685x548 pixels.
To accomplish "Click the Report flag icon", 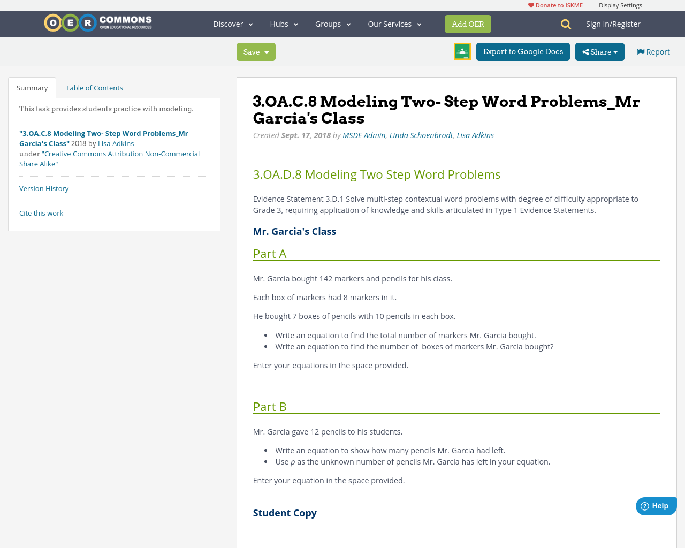I will (641, 51).
